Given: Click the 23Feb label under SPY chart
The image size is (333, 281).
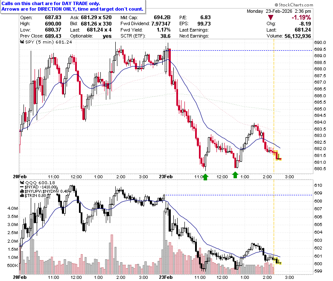Looking at the screenshot, I should (x=166, y=177).
